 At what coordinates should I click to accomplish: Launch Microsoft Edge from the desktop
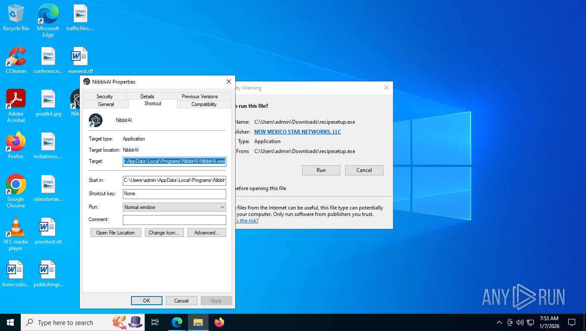click(48, 20)
